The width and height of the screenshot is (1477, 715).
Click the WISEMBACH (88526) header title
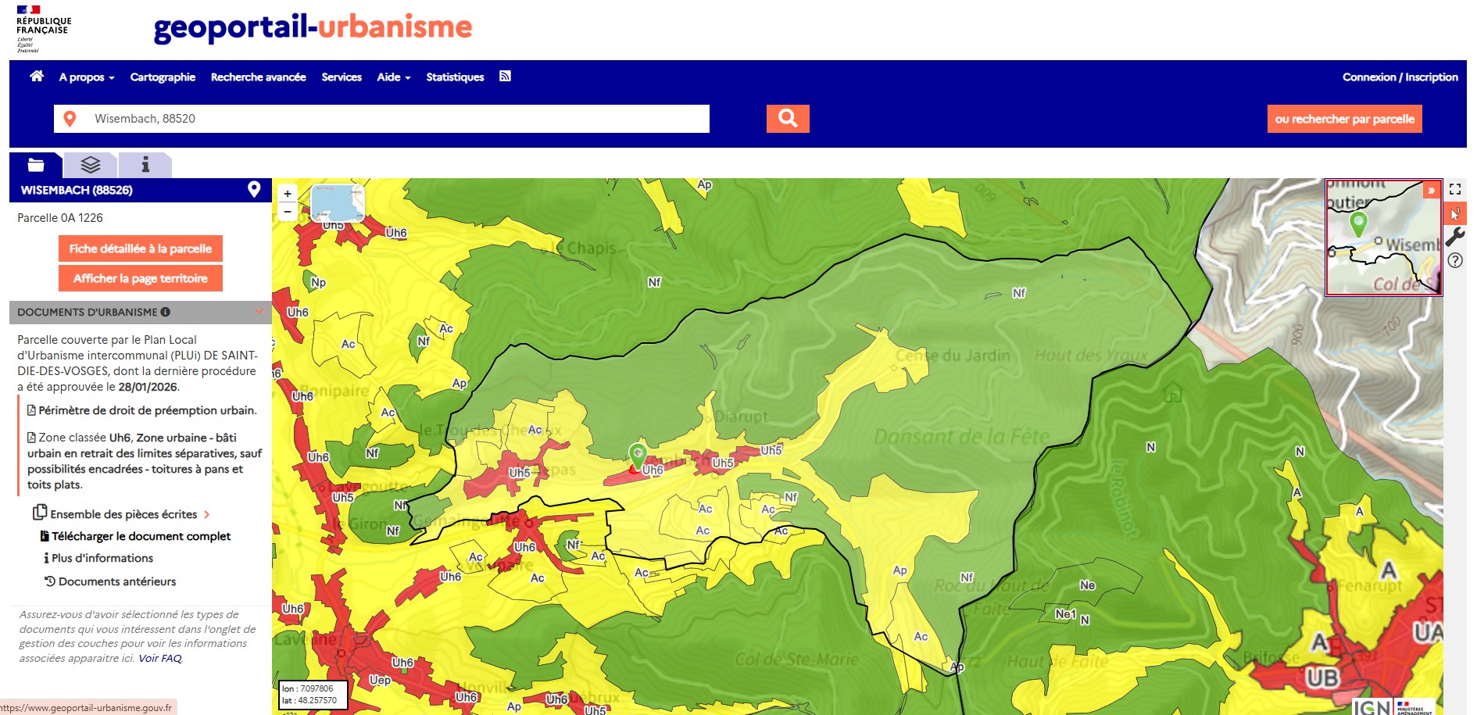click(77, 190)
